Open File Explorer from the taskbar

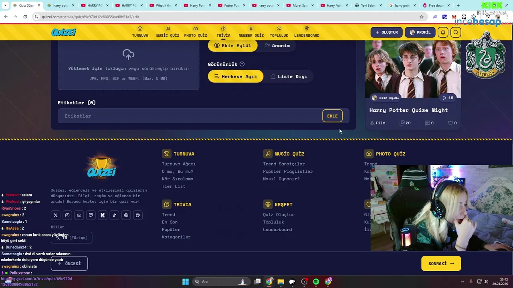point(281,282)
